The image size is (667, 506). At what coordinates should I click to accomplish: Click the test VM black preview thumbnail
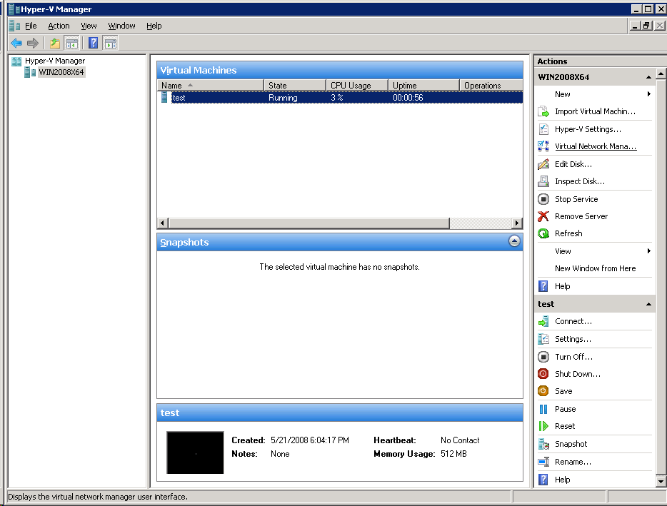point(195,452)
